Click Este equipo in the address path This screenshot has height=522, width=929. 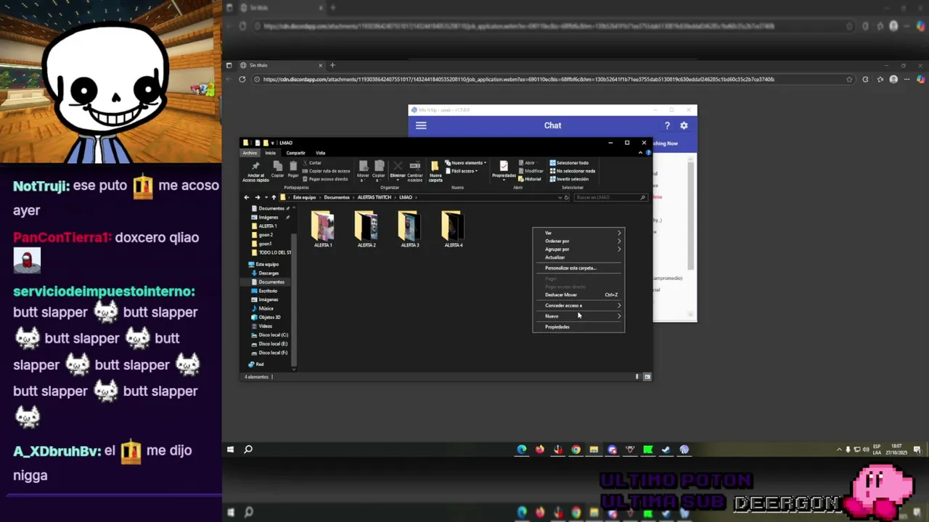pos(304,197)
